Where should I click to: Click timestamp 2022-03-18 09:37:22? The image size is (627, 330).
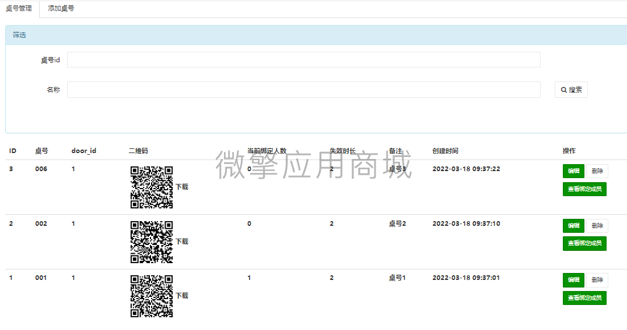point(466,169)
